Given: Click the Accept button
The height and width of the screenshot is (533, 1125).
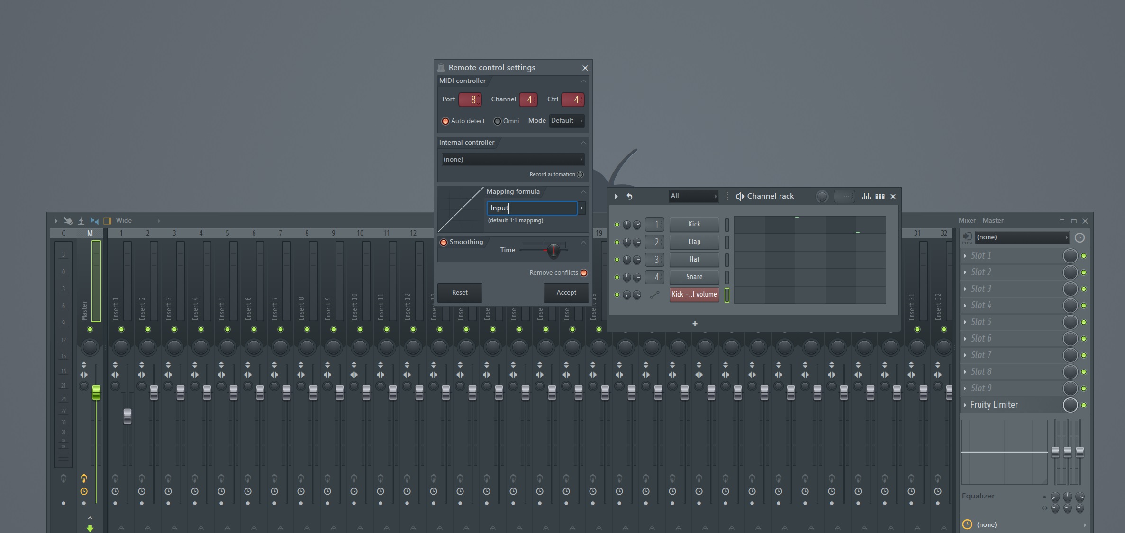Looking at the screenshot, I should tap(566, 293).
